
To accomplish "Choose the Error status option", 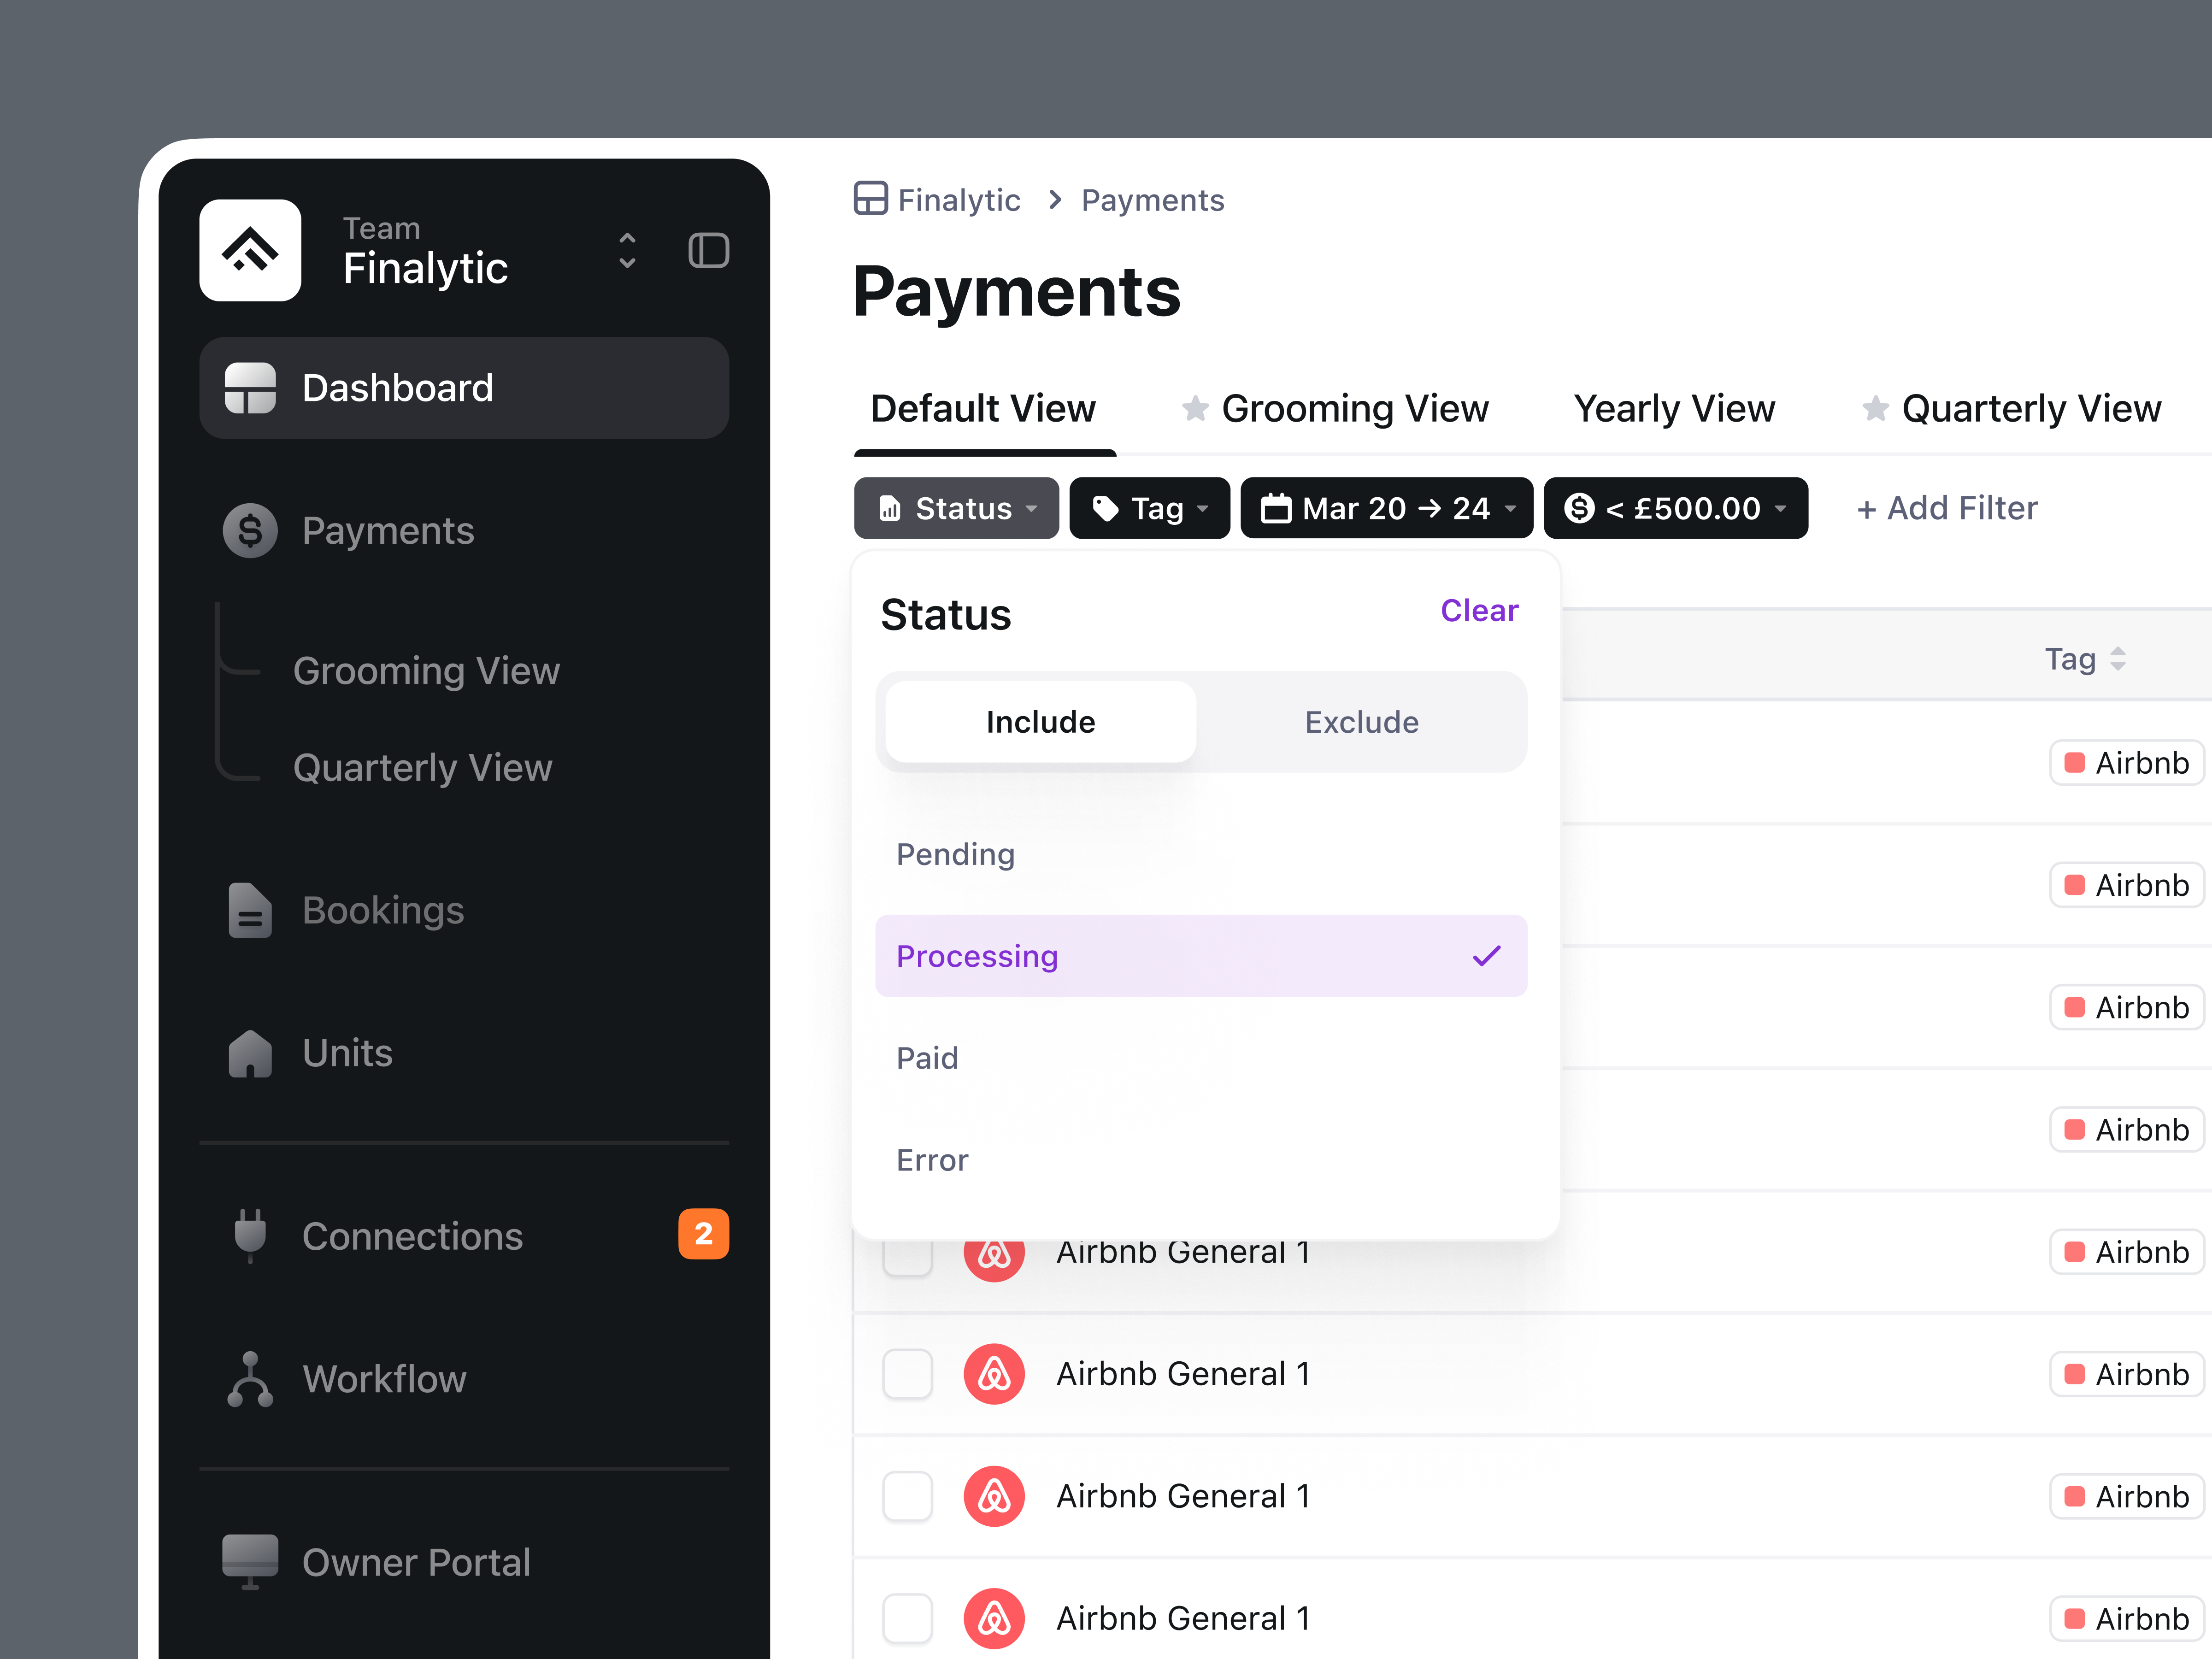I will 1201,1160.
